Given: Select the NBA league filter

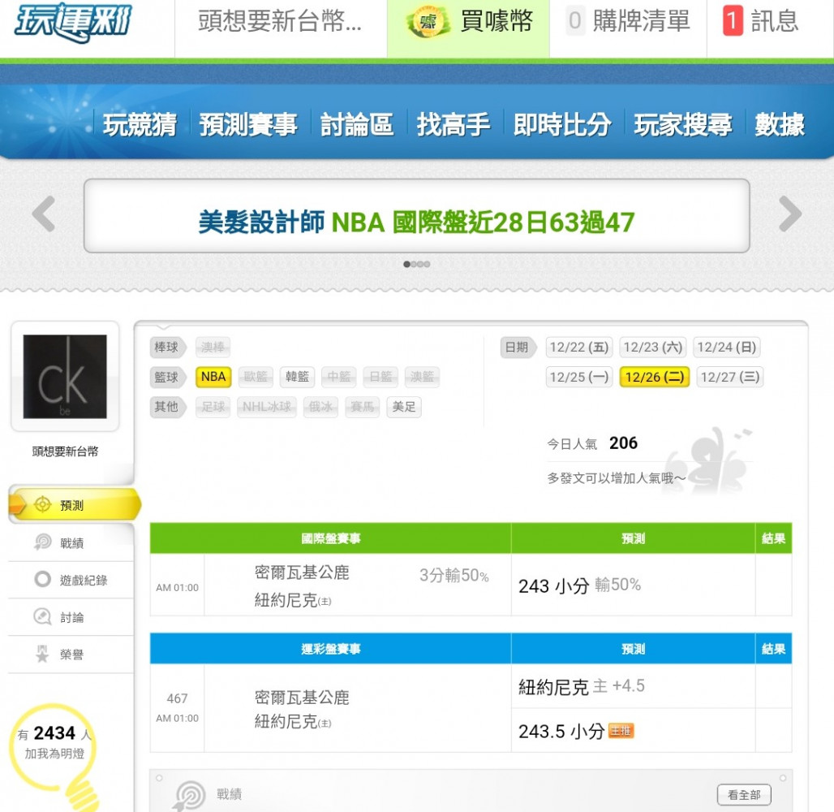Looking at the screenshot, I should click(x=213, y=377).
